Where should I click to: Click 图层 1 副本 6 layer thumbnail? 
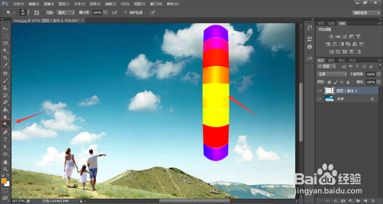point(329,91)
